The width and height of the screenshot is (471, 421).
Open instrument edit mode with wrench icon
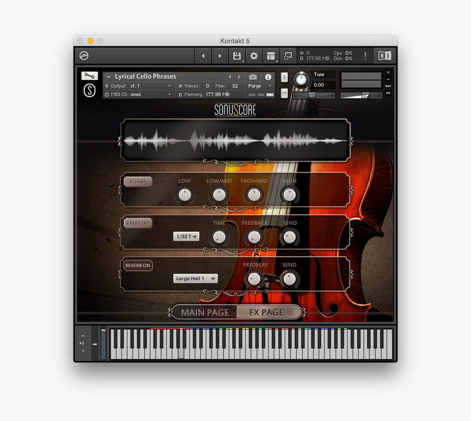pos(89,76)
